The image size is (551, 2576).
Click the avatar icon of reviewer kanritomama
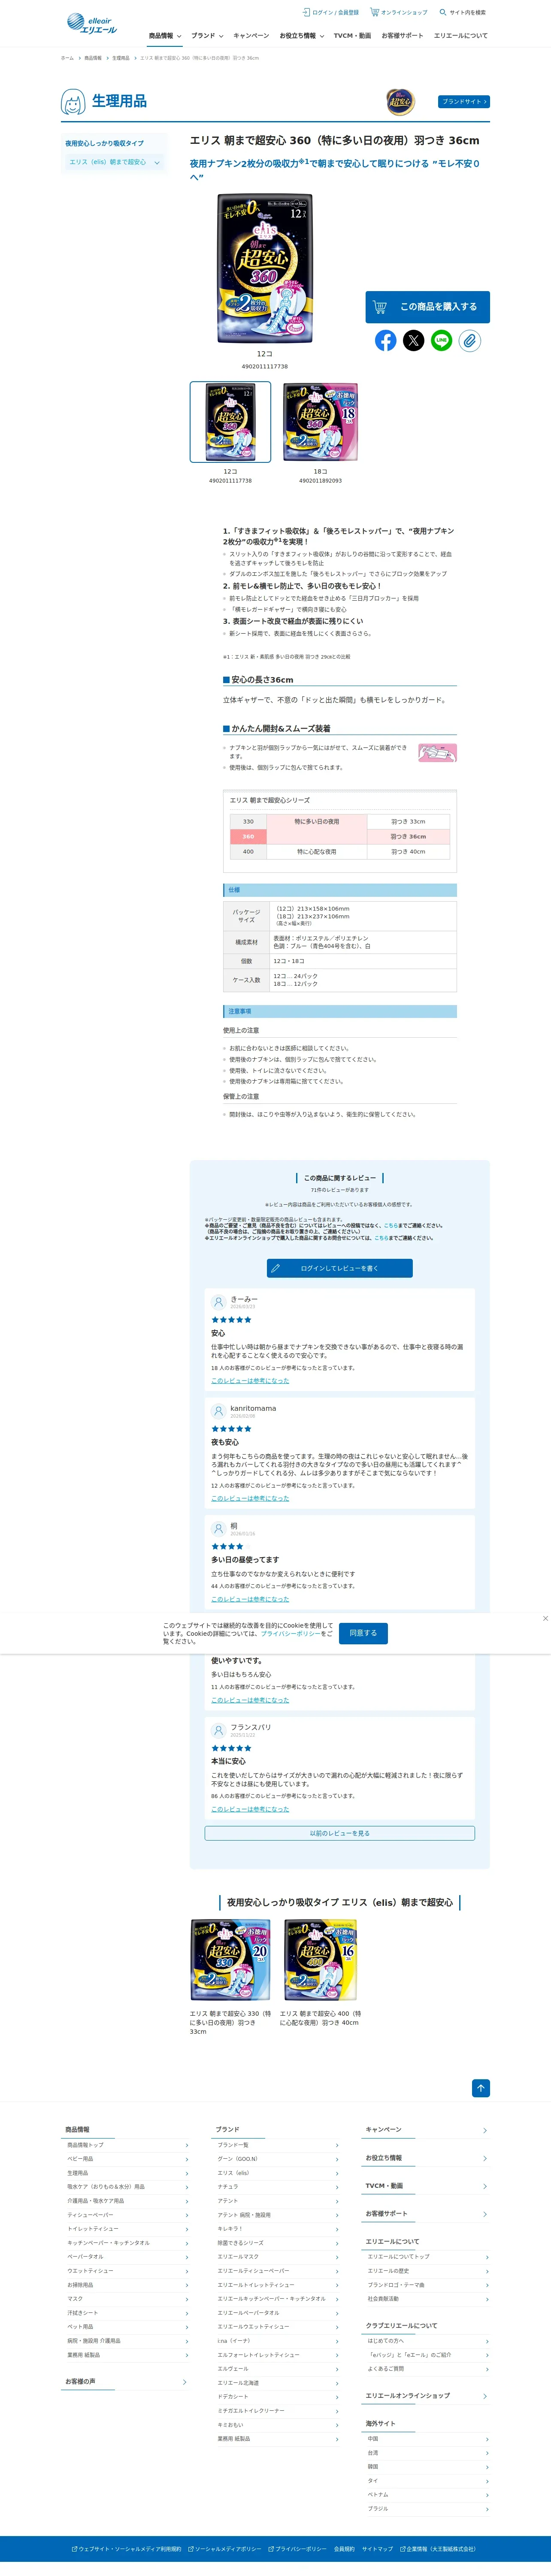point(218,1411)
